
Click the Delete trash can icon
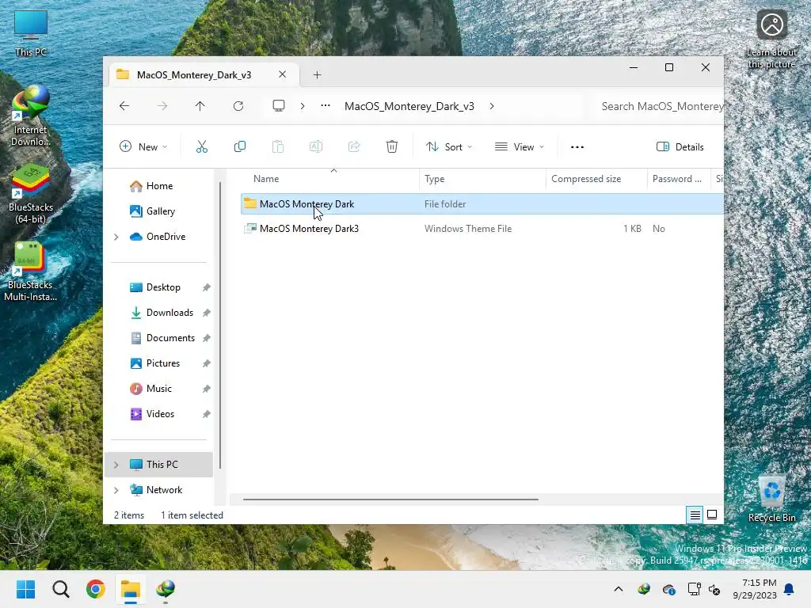pos(392,146)
